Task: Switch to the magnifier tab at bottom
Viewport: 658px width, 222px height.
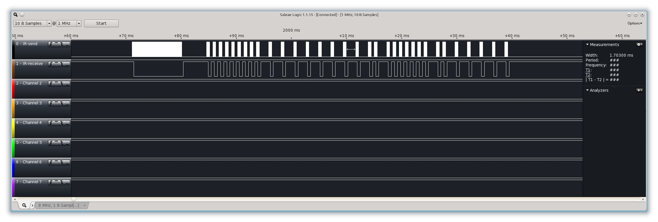Action: 24,205
